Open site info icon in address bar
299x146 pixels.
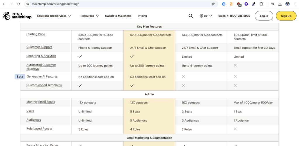(28, 4)
